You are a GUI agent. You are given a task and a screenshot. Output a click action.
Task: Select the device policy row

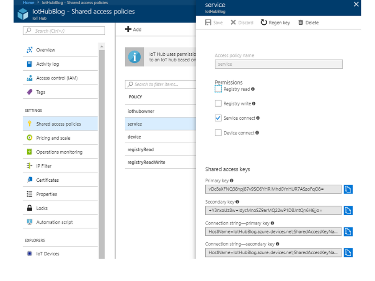[160, 137]
